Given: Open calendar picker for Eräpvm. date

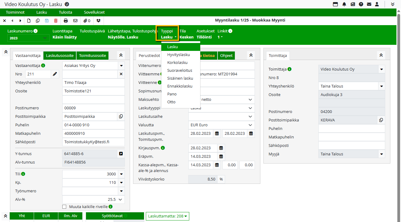Looking at the screenshot, I should coord(221,157).
